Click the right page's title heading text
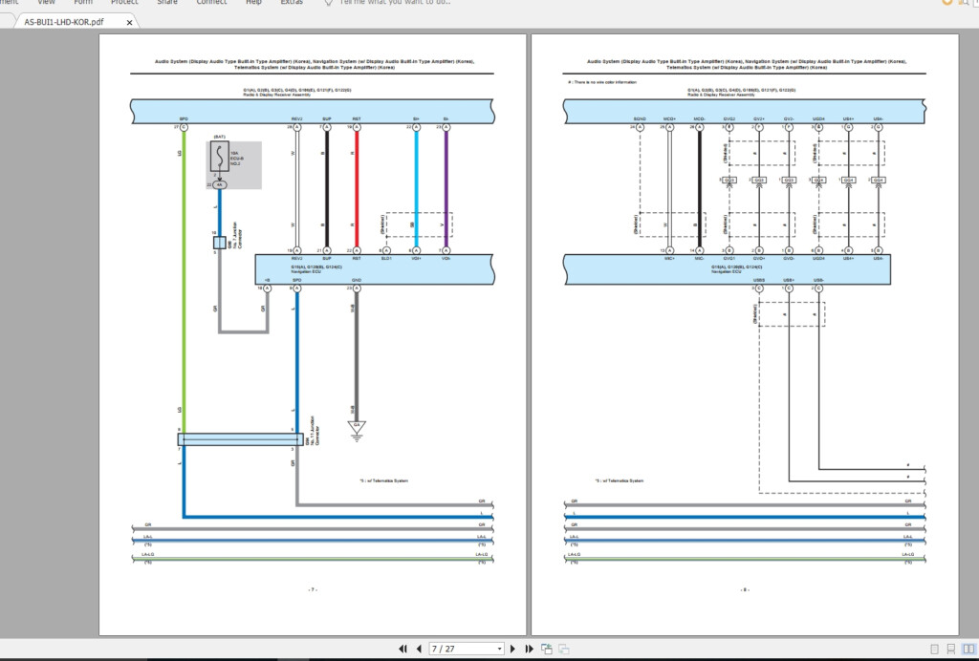This screenshot has height=661, width=979. pos(746,64)
